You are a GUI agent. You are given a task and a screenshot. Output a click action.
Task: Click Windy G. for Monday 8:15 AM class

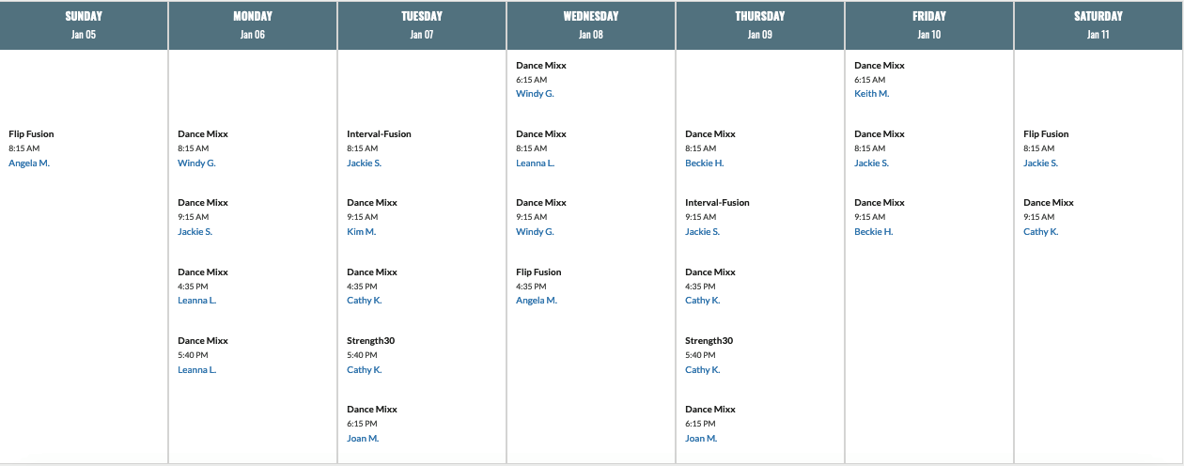[196, 163]
